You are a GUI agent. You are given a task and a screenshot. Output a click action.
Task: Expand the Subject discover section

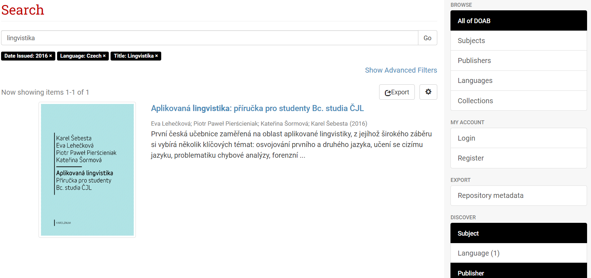pos(519,233)
